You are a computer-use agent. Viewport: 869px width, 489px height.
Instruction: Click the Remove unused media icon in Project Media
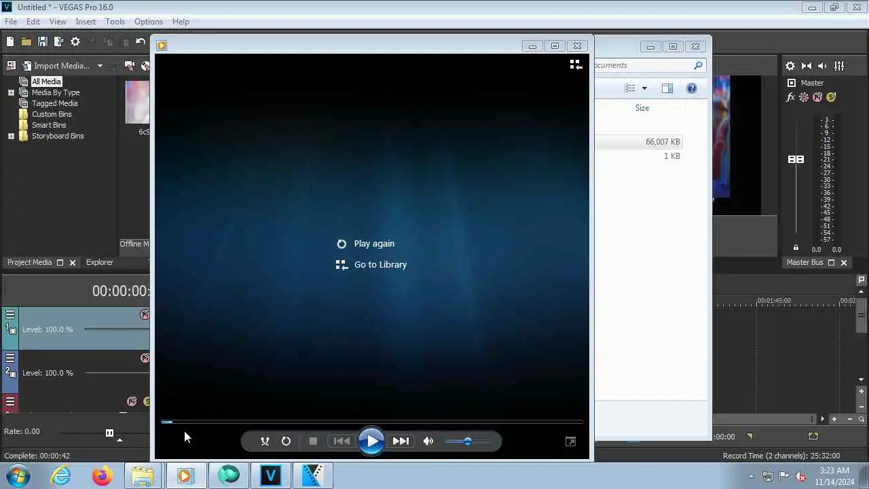pos(11,66)
